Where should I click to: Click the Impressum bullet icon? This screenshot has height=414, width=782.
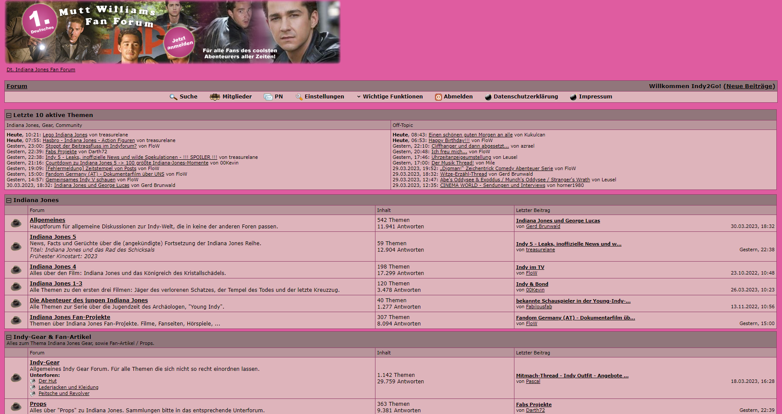tap(573, 97)
